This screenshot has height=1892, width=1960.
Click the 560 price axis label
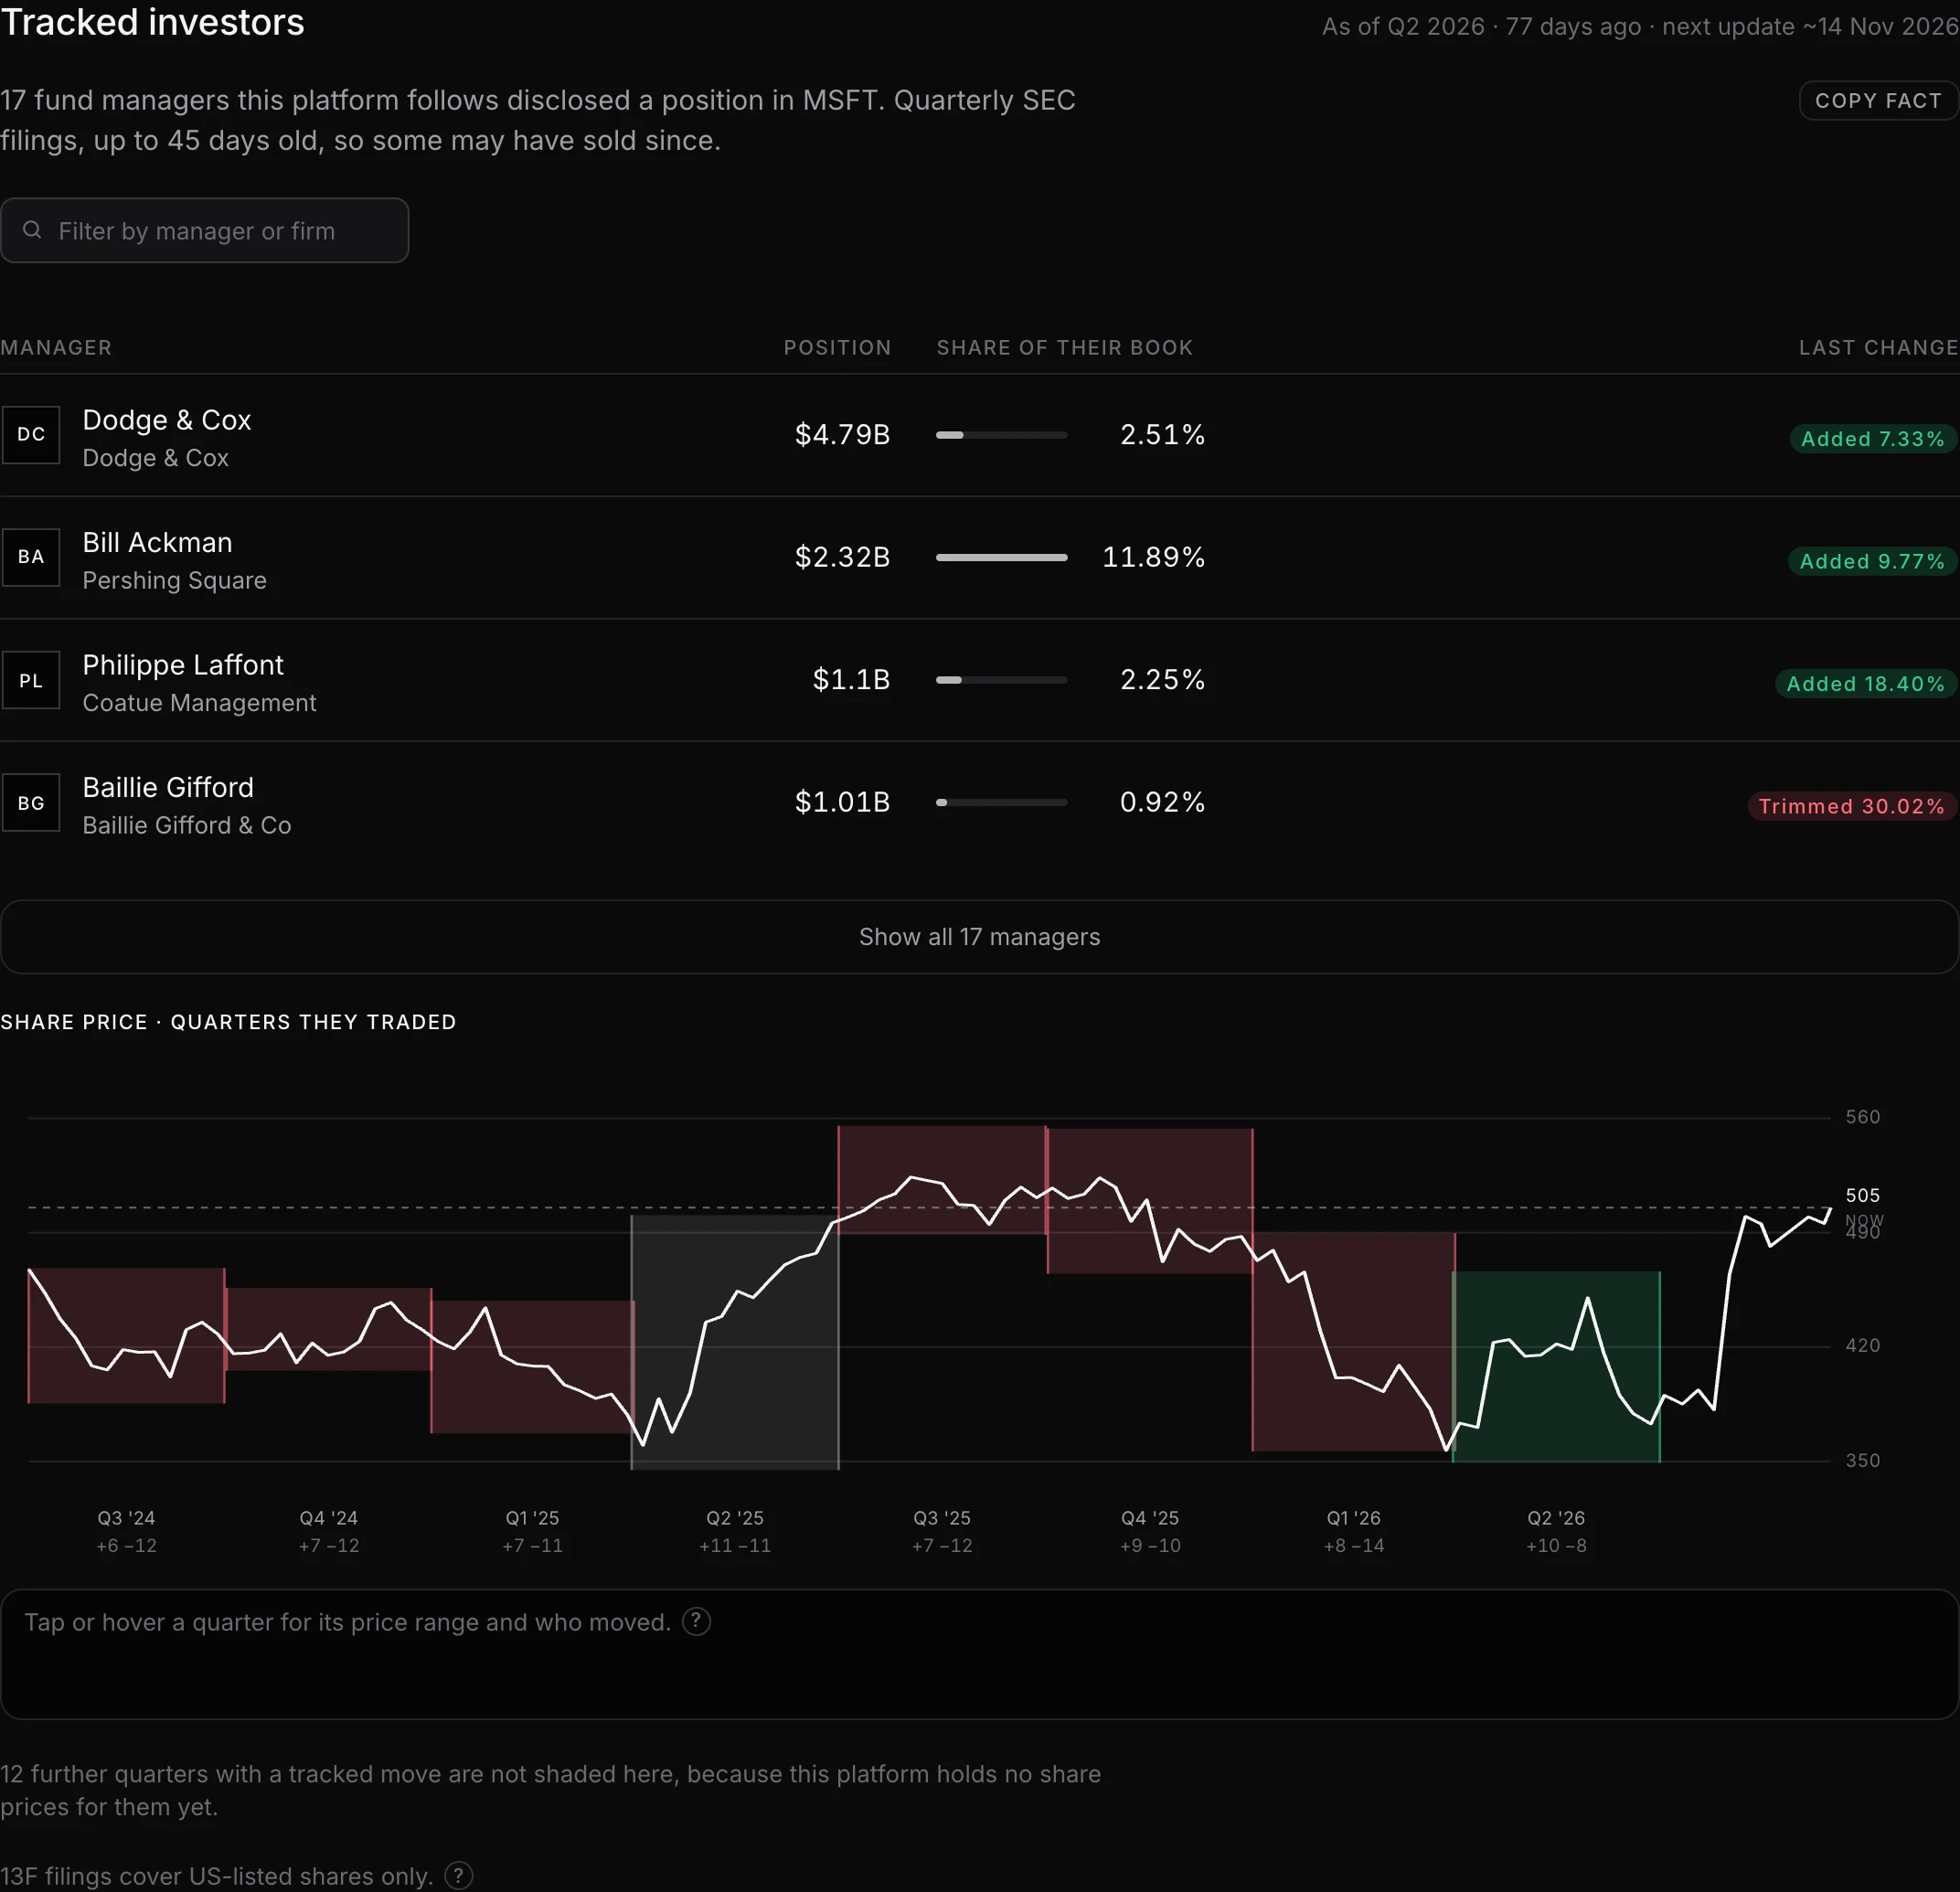pyautogui.click(x=1863, y=1117)
